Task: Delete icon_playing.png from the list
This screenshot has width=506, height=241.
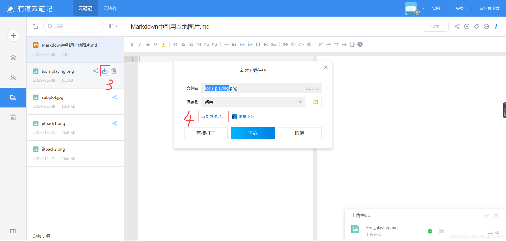Action: coord(114,71)
